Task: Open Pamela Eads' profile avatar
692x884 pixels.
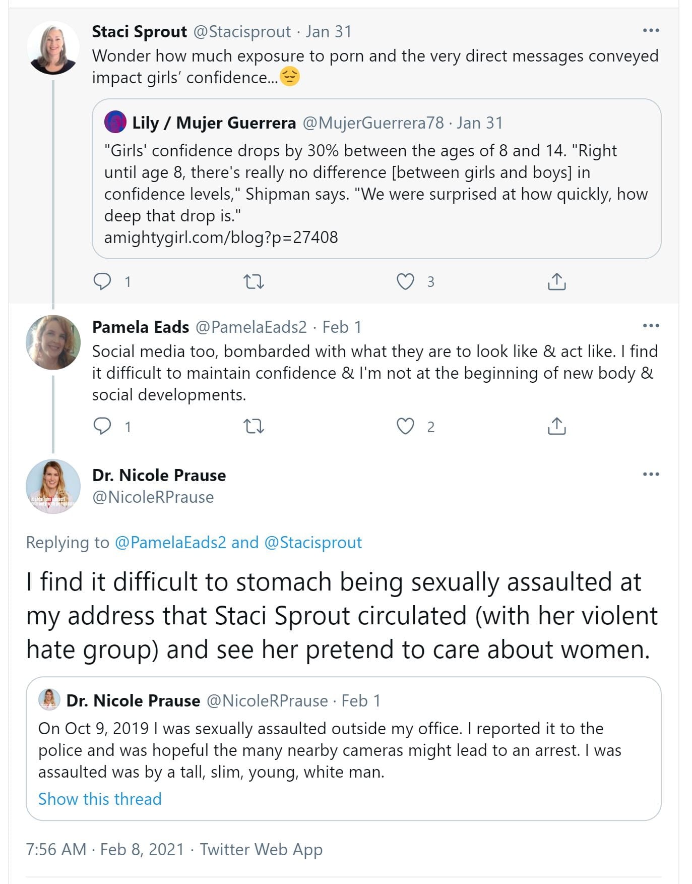Action: click(53, 342)
